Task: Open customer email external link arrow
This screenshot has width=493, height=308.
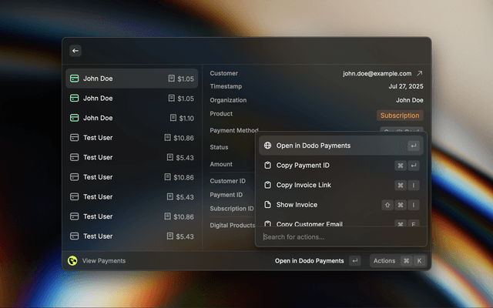Action: coord(419,74)
